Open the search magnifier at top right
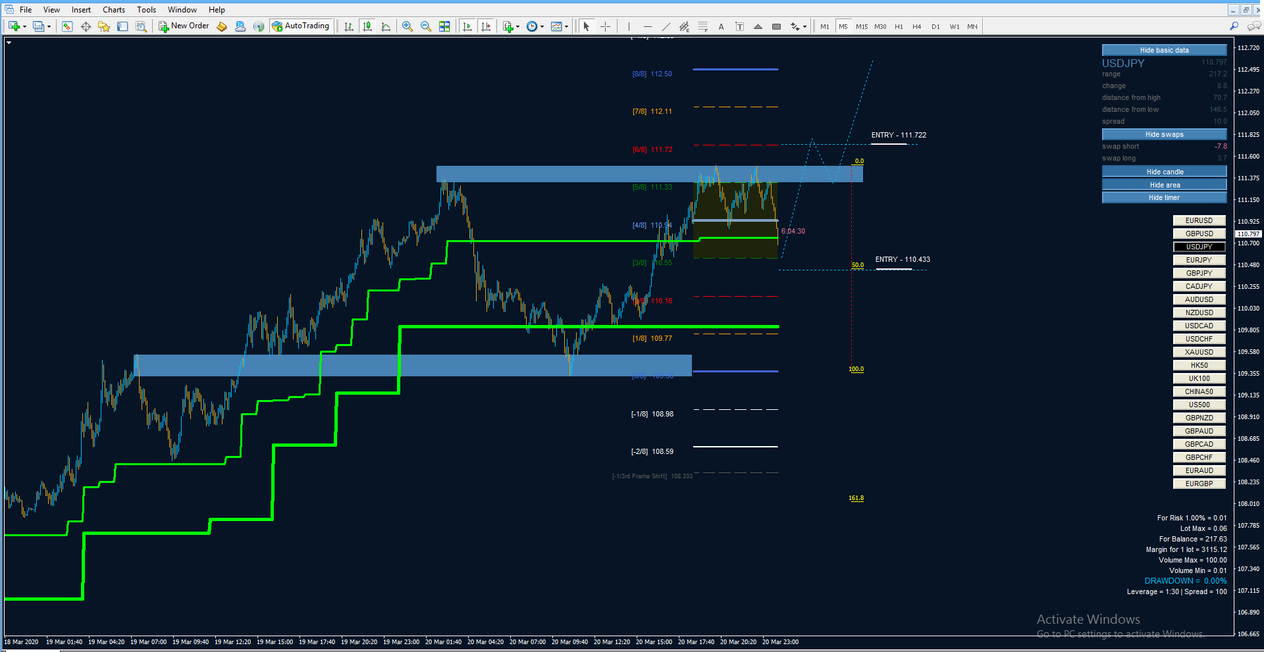1264x652 pixels. point(1234,26)
